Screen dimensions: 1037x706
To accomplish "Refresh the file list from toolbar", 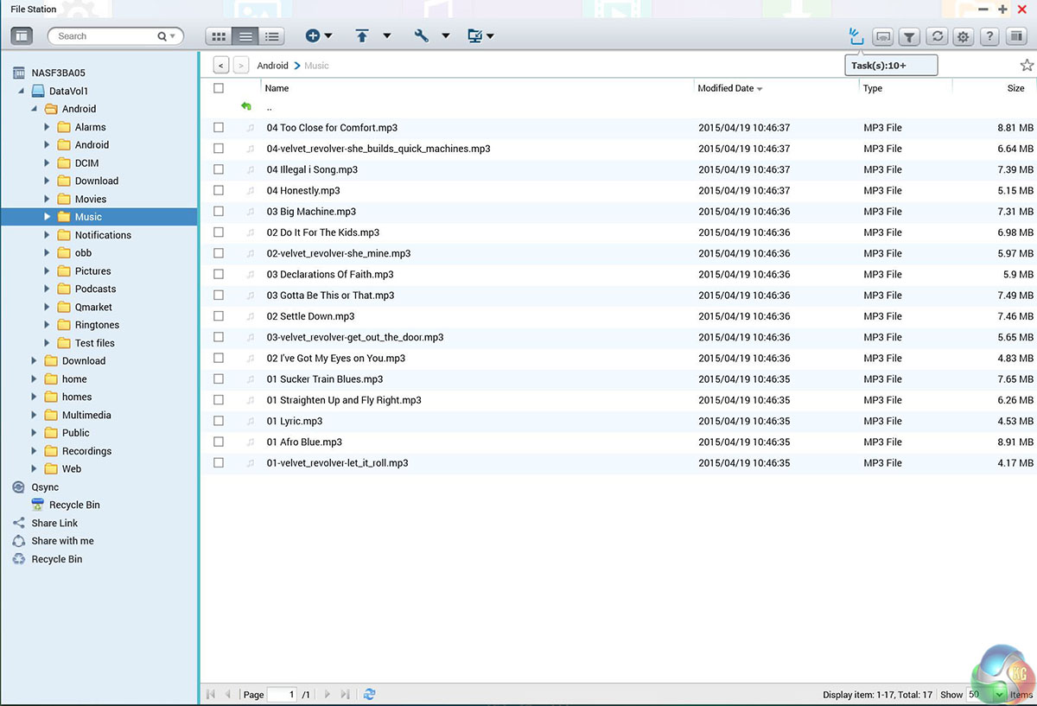I will tap(936, 36).
